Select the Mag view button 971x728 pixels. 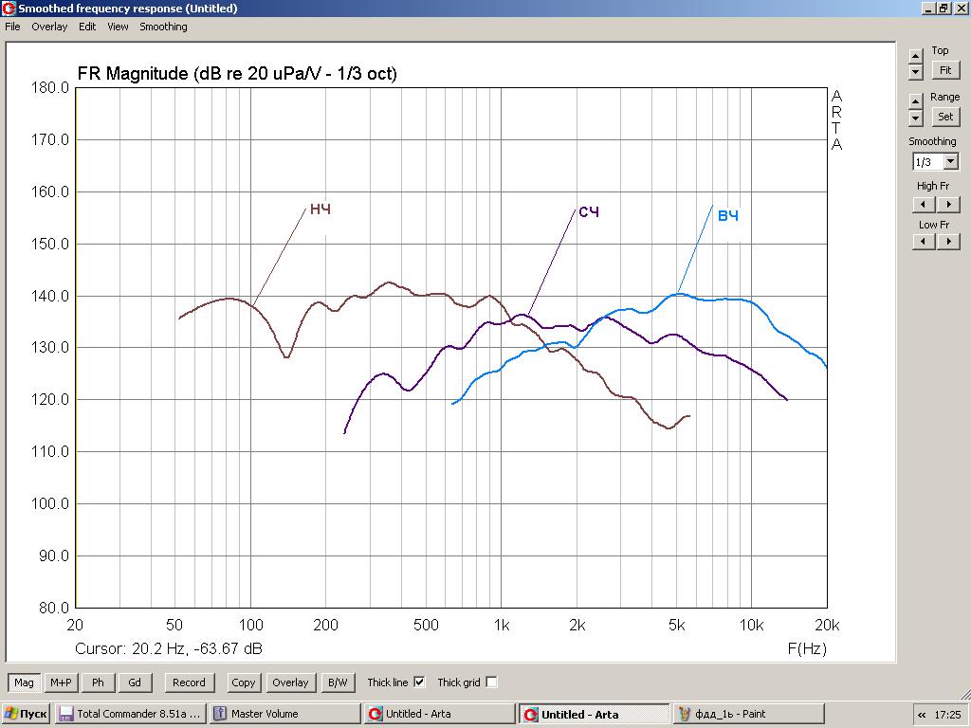(24, 682)
